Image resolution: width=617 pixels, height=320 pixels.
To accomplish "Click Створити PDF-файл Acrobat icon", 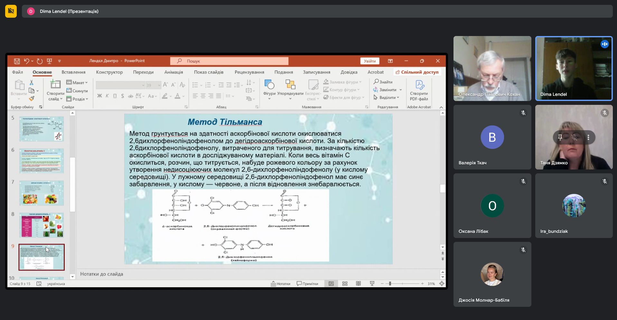I will pos(419,85).
